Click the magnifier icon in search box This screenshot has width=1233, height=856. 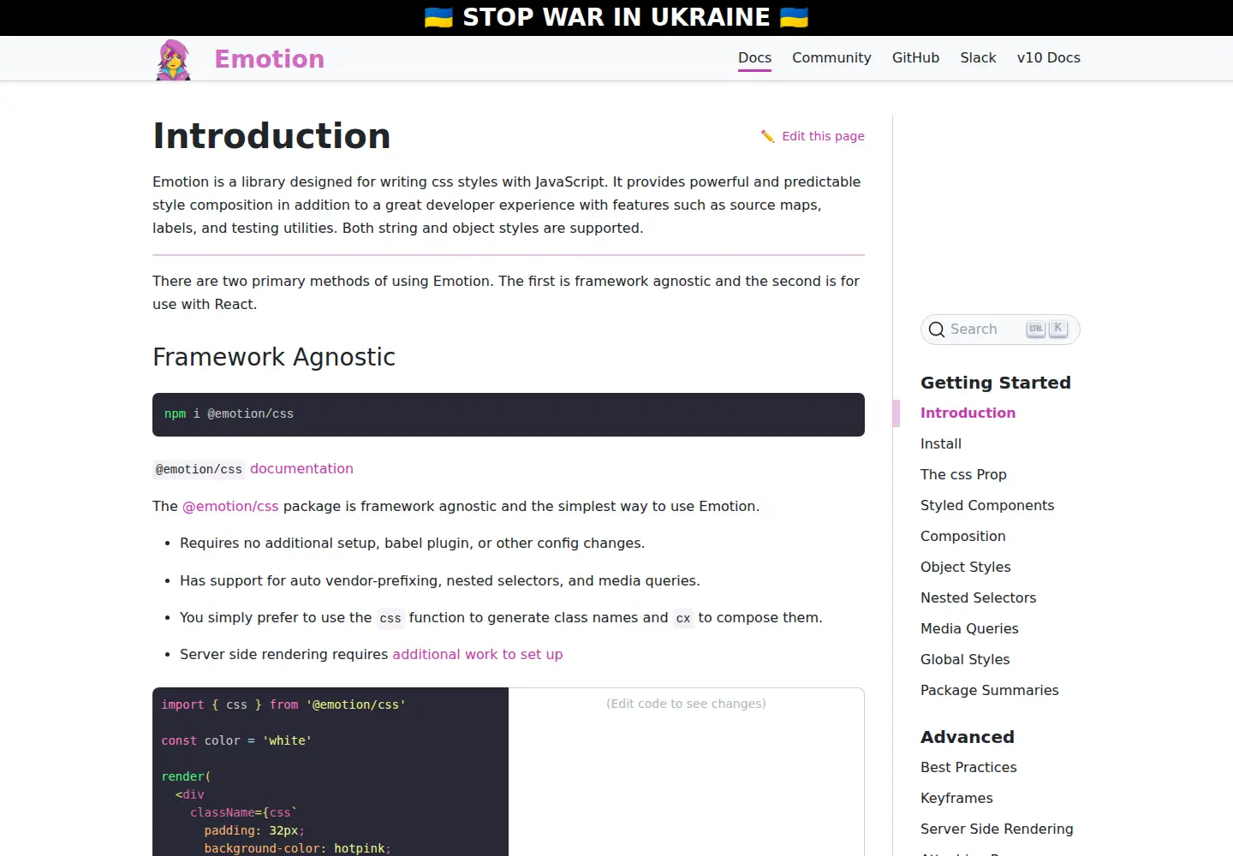pyautogui.click(x=937, y=330)
